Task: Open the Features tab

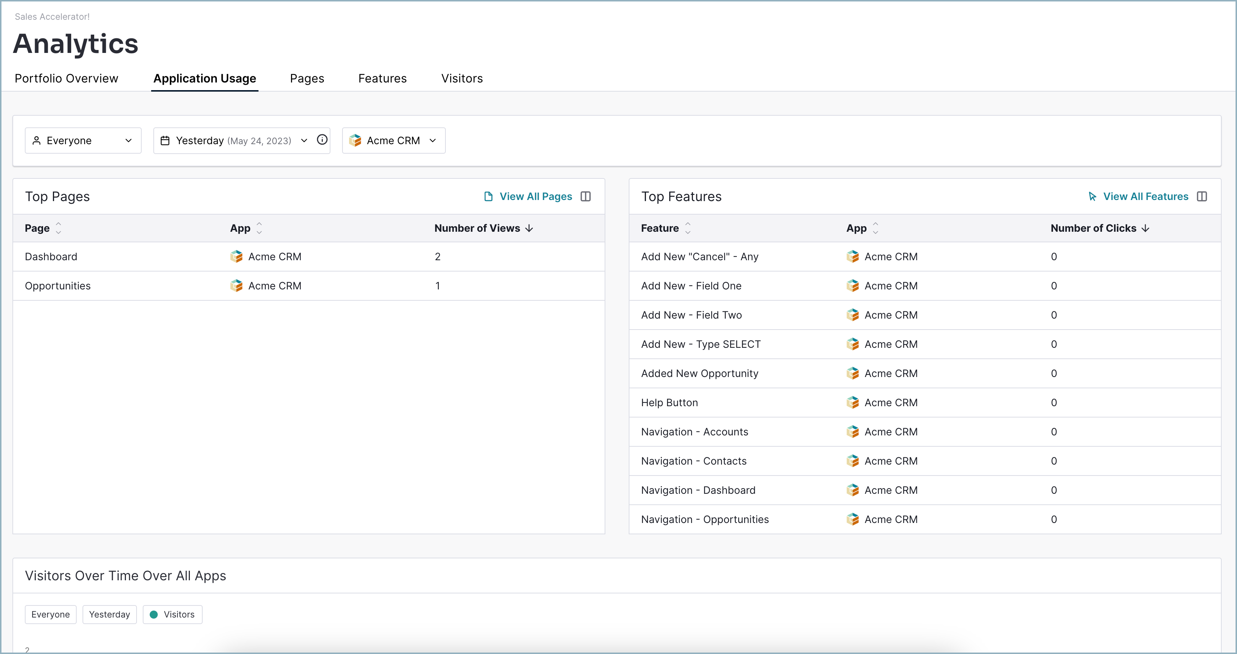Action: [x=382, y=78]
